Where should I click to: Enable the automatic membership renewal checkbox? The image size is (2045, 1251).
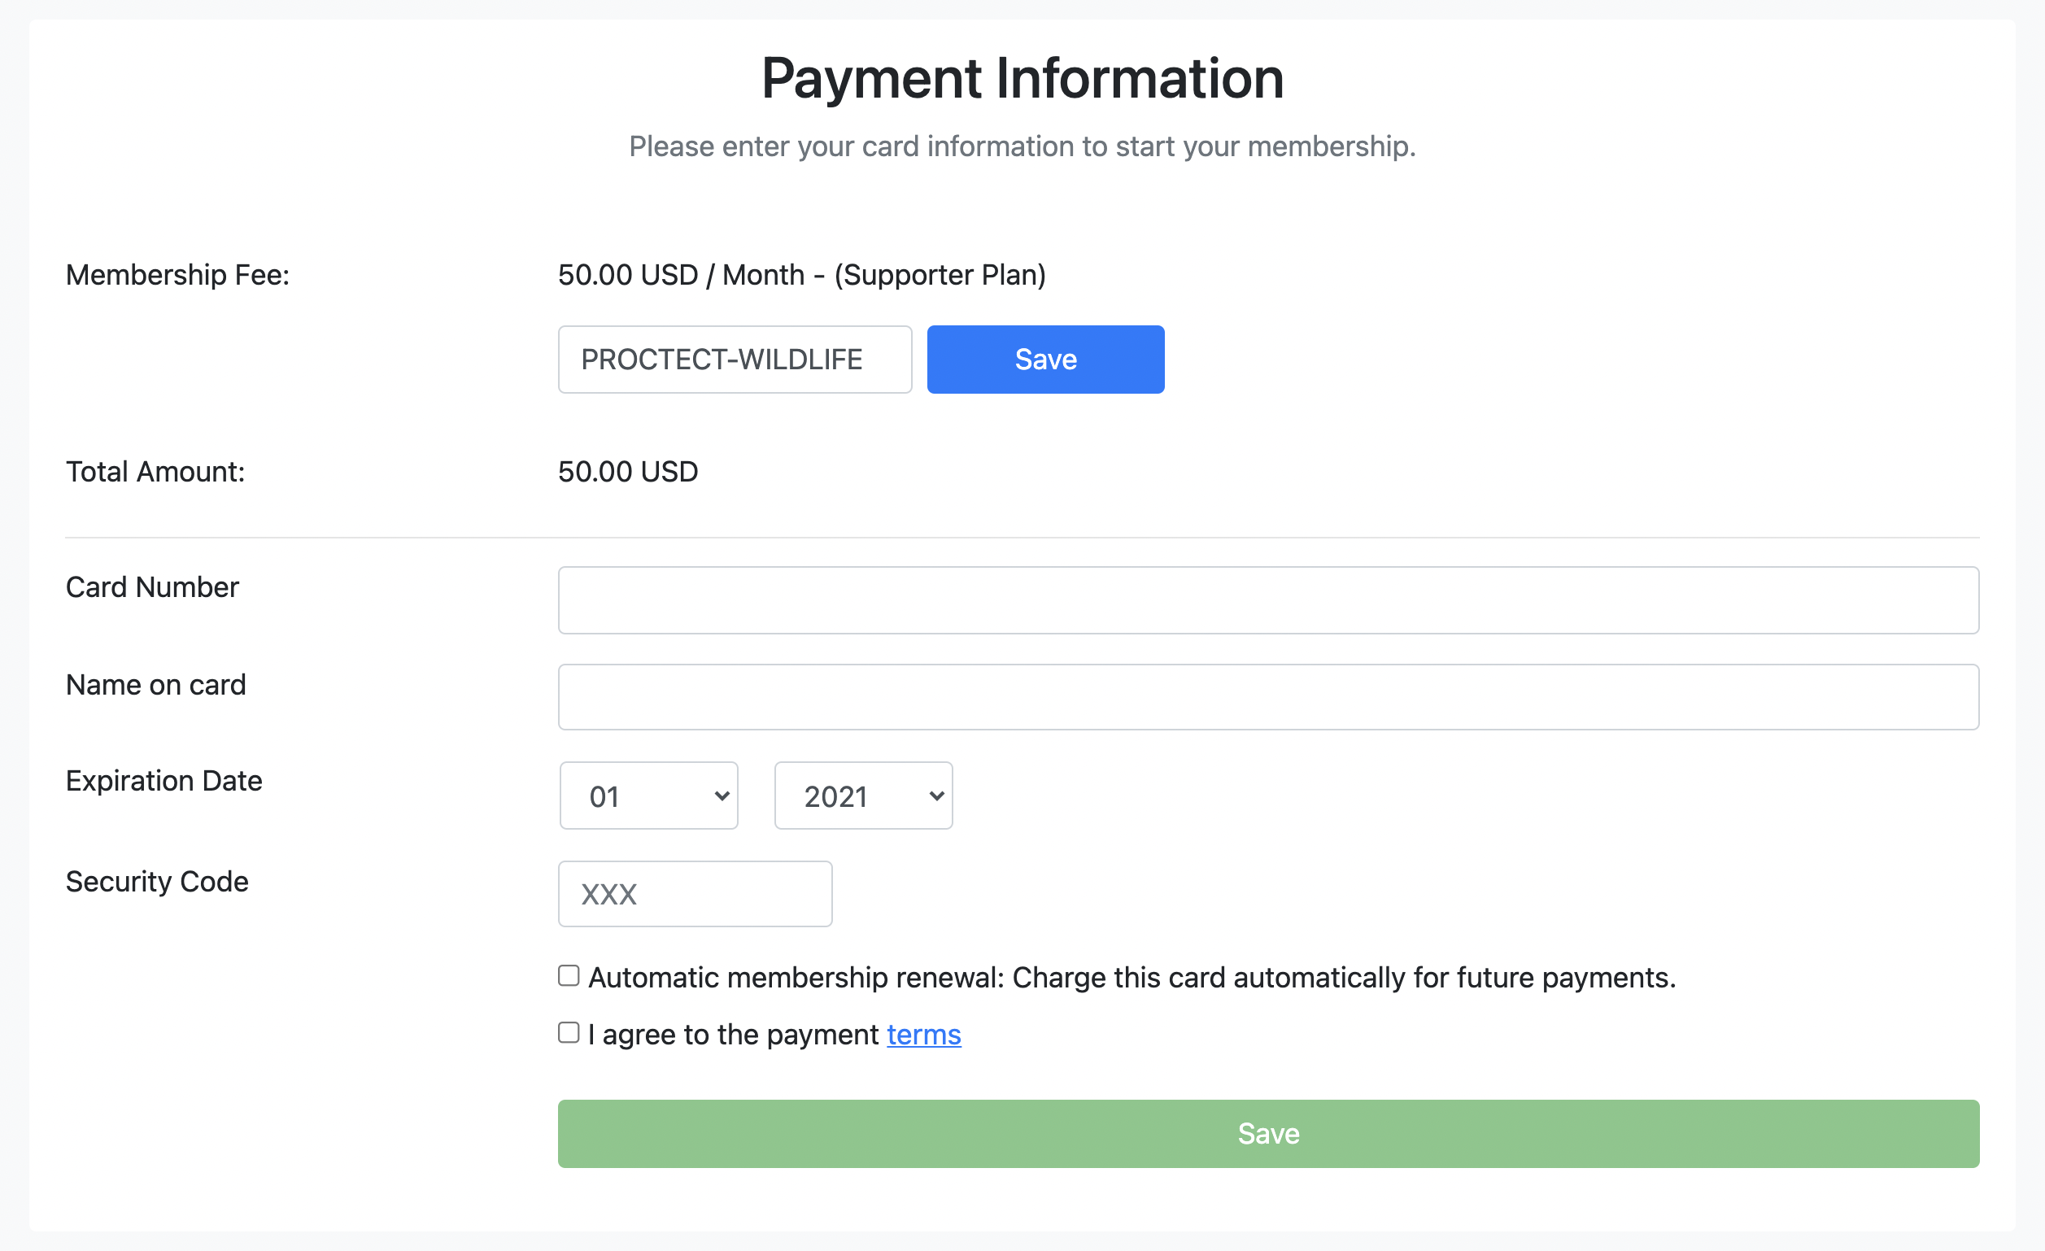tap(569, 975)
